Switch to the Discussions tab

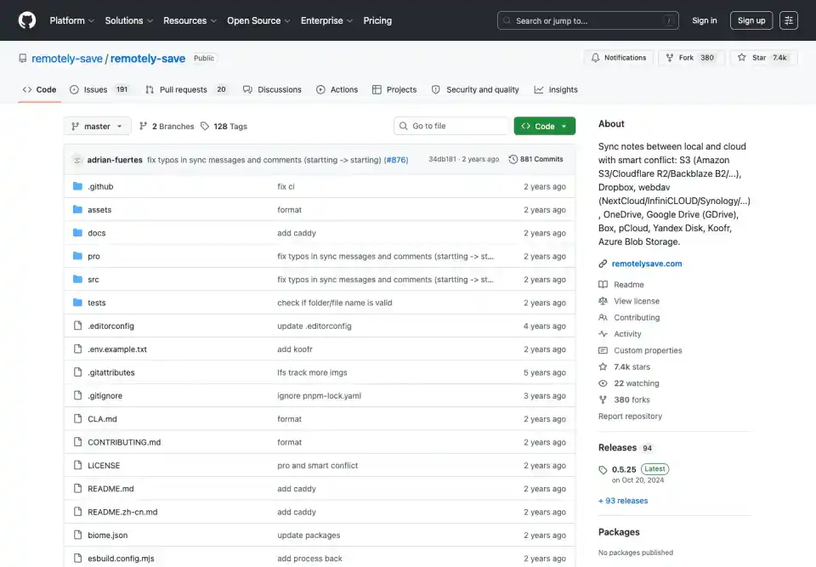tap(272, 89)
